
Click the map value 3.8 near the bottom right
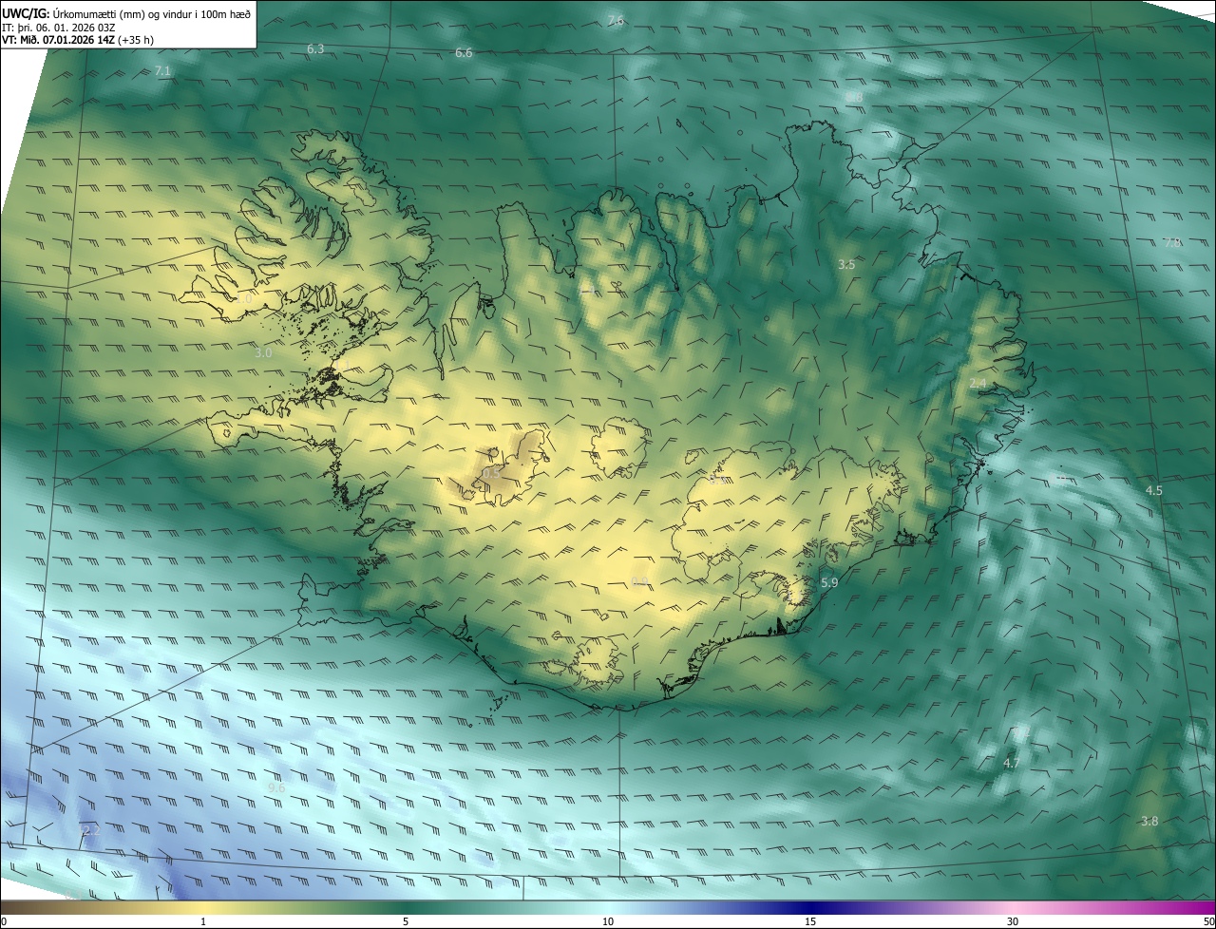pos(1149,821)
